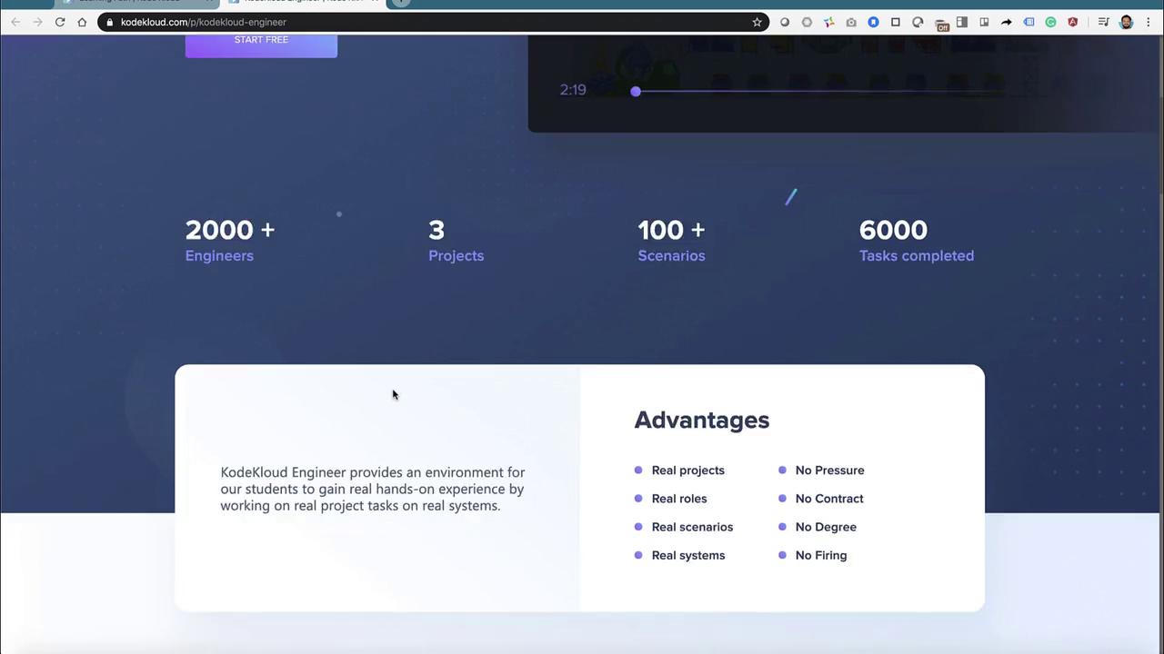Open the browser home page
The height and width of the screenshot is (654, 1164).
pos(82,22)
